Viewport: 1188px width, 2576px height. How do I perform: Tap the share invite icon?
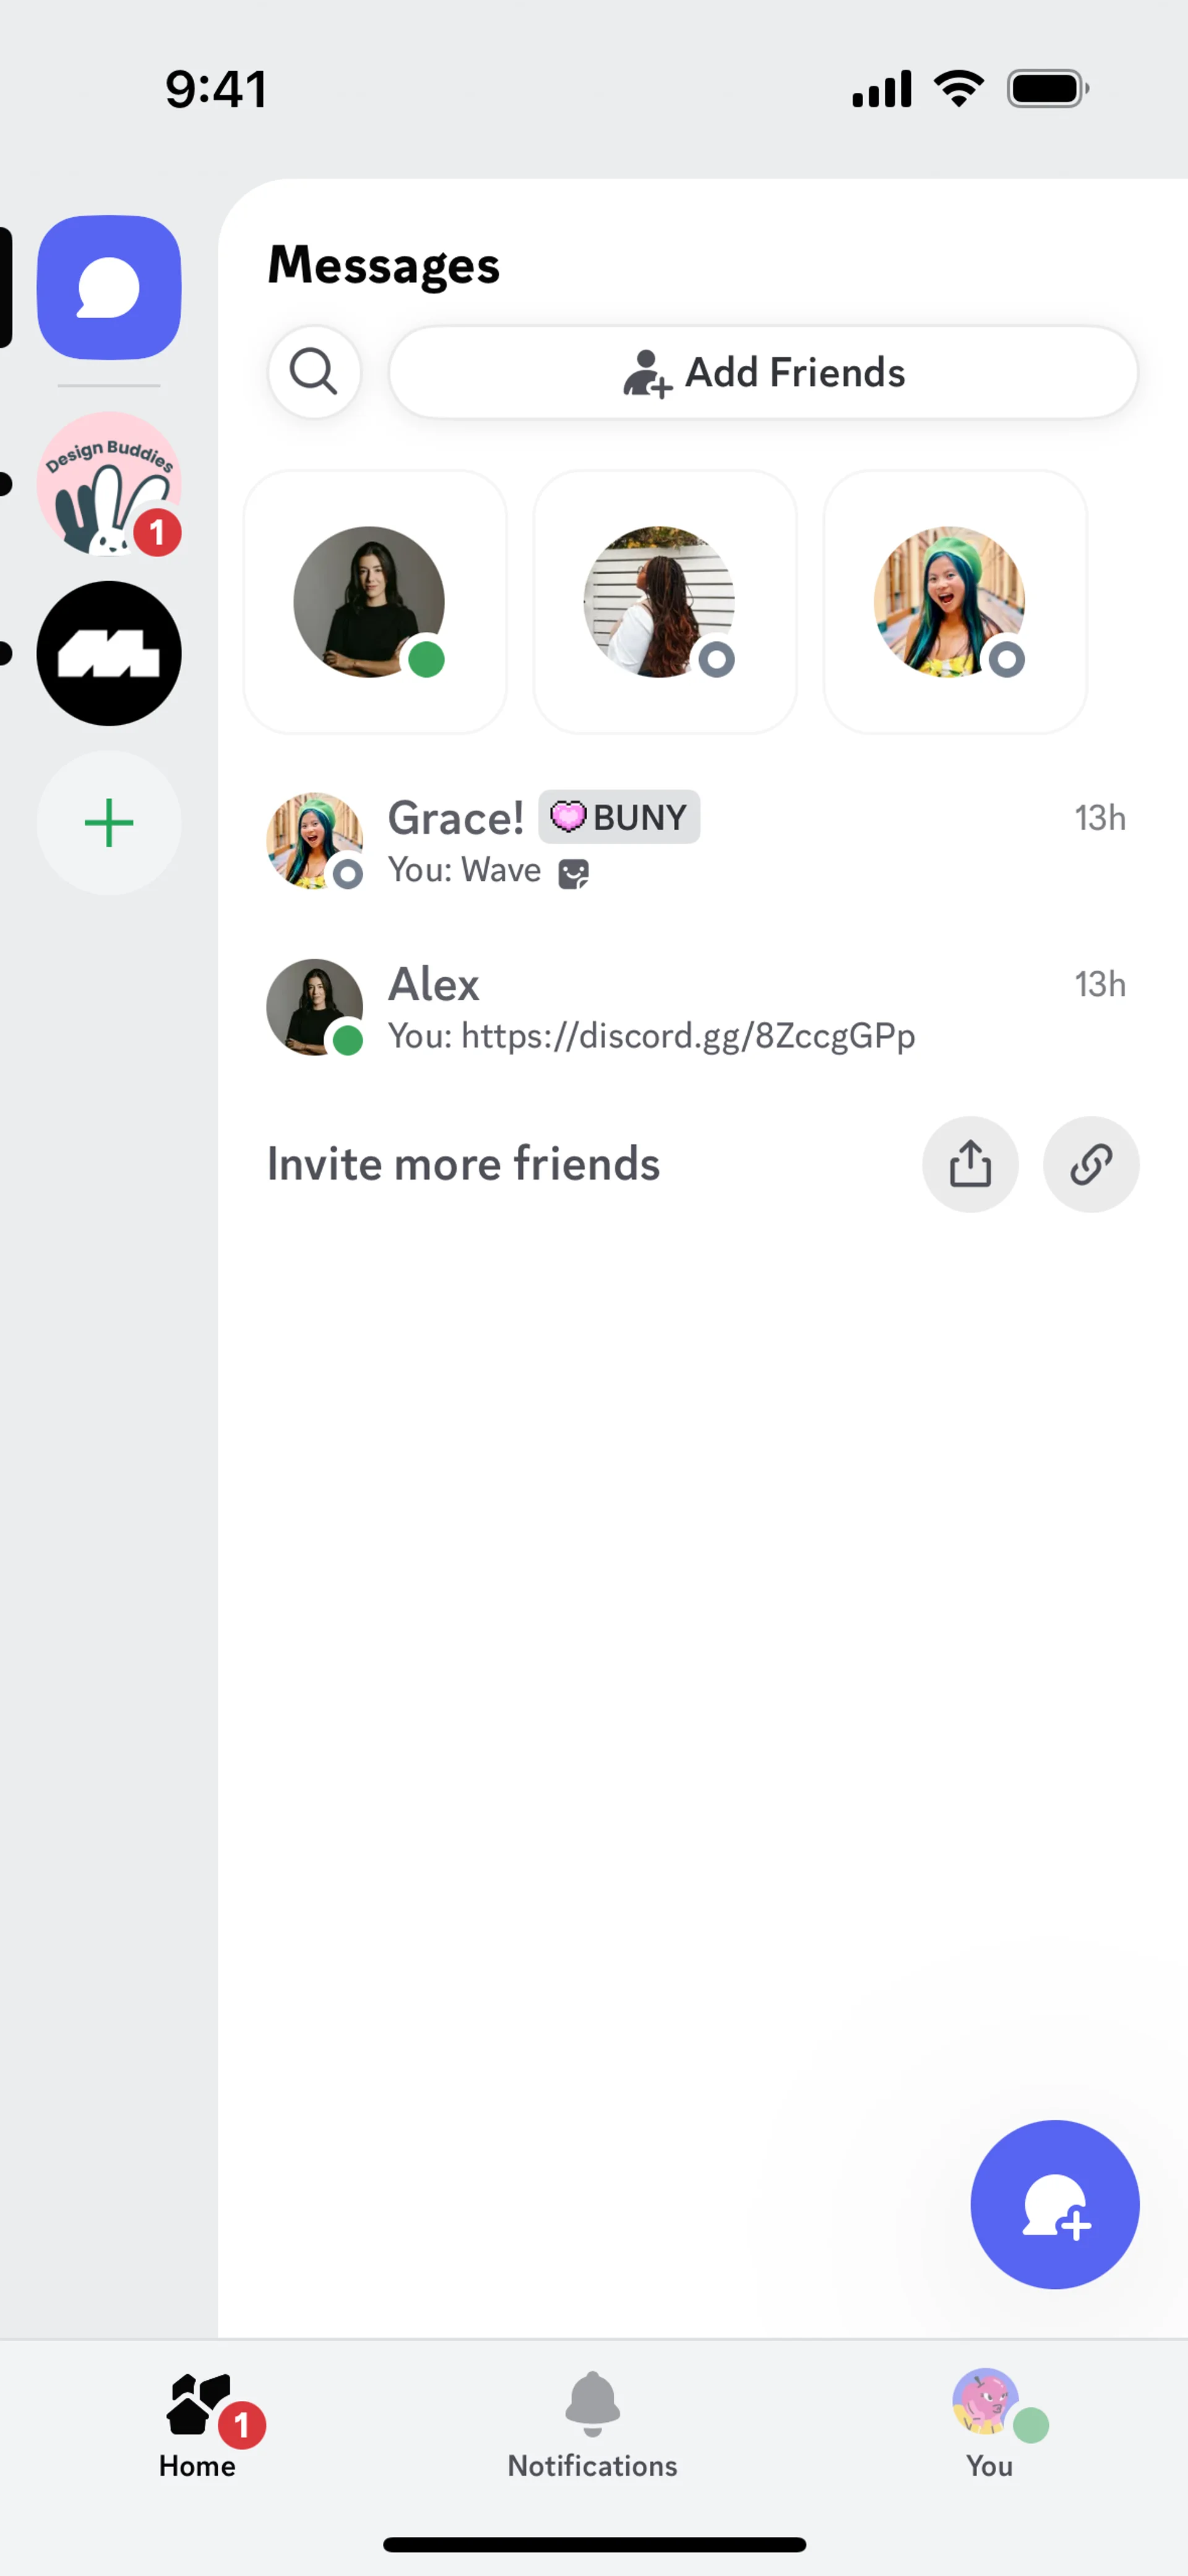pos(970,1164)
